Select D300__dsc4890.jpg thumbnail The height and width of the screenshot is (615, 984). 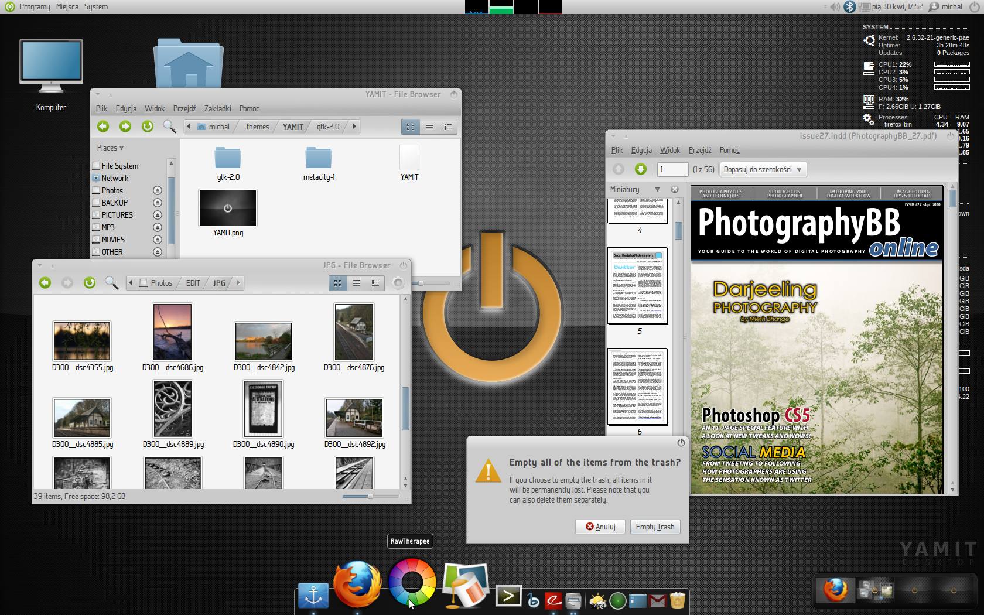click(264, 408)
